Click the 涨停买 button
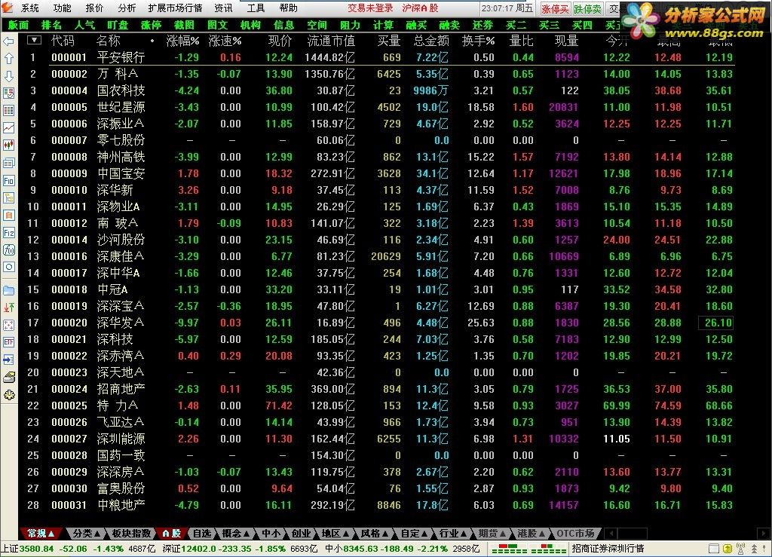This screenshot has height=557, width=772. (x=555, y=9)
